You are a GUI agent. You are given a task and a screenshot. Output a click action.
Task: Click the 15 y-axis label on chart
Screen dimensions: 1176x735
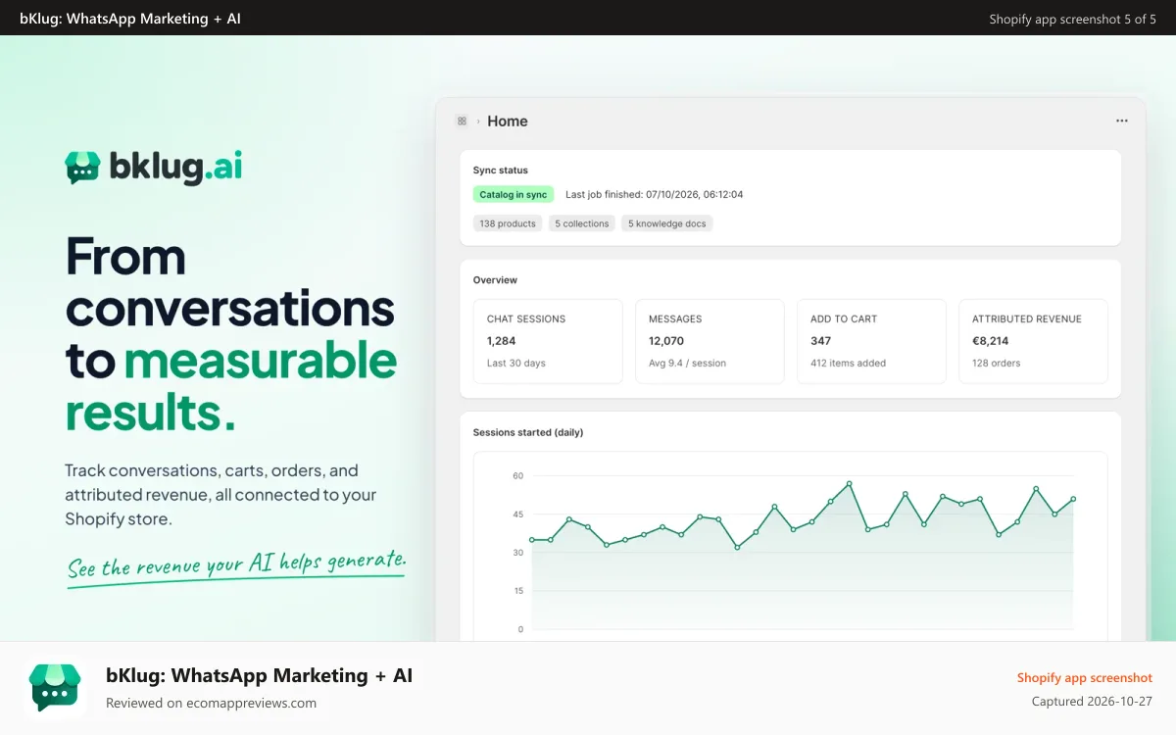pos(518,591)
